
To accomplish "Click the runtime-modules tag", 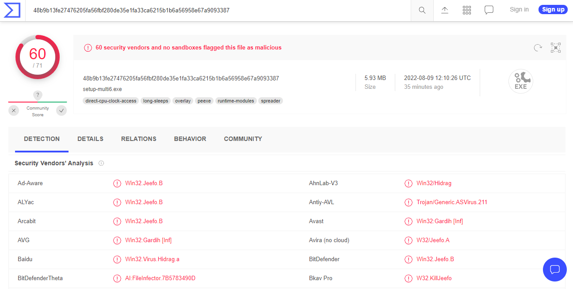I will [236, 101].
